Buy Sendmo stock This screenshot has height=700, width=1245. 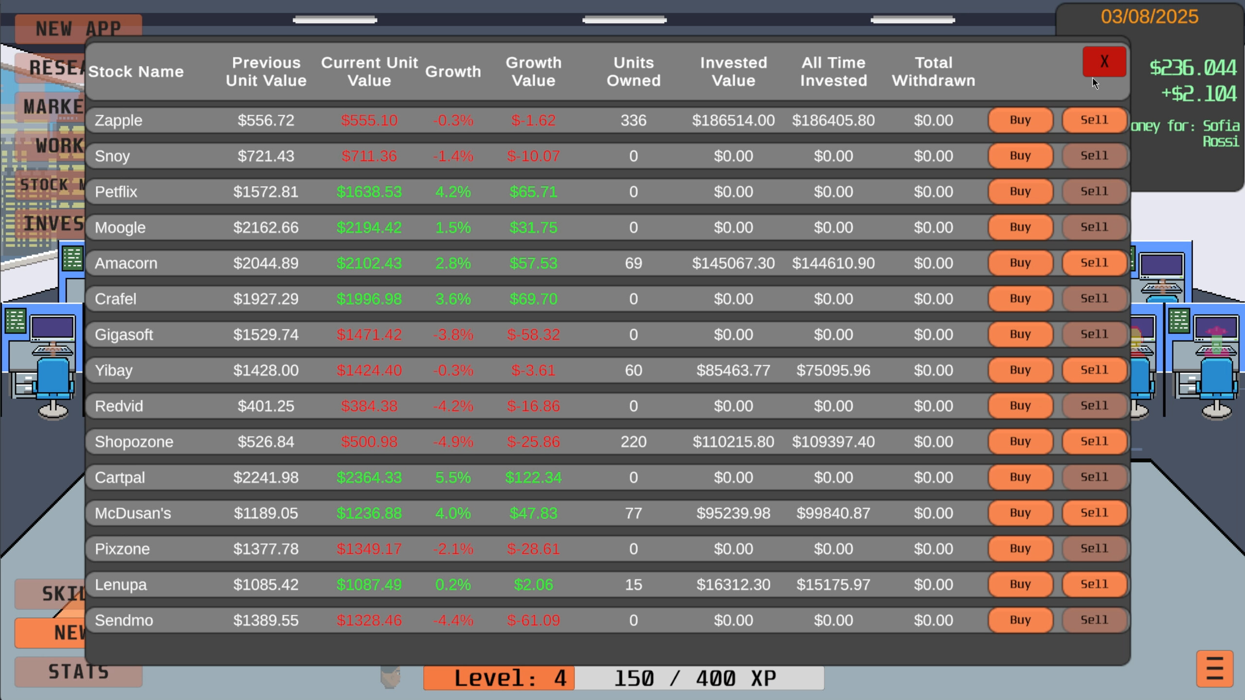pyautogui.click(x=1020, y=620)
